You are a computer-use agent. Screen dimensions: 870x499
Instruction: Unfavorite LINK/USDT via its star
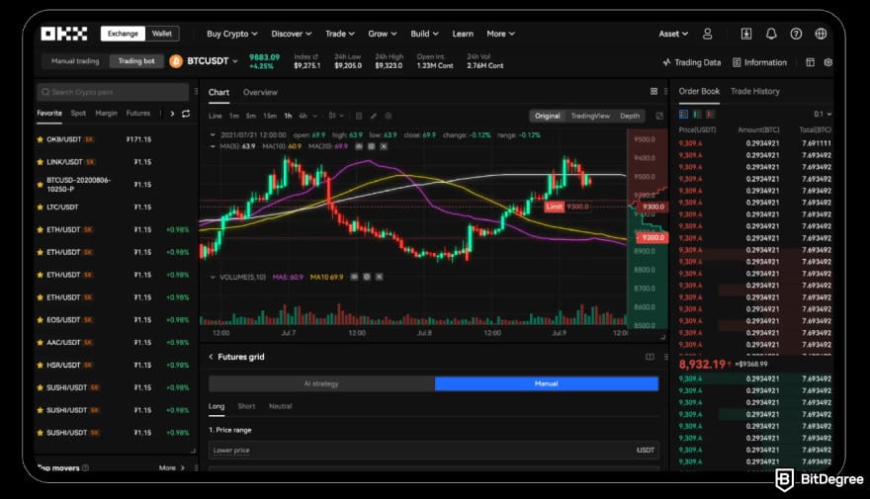(x=40, y=162)
